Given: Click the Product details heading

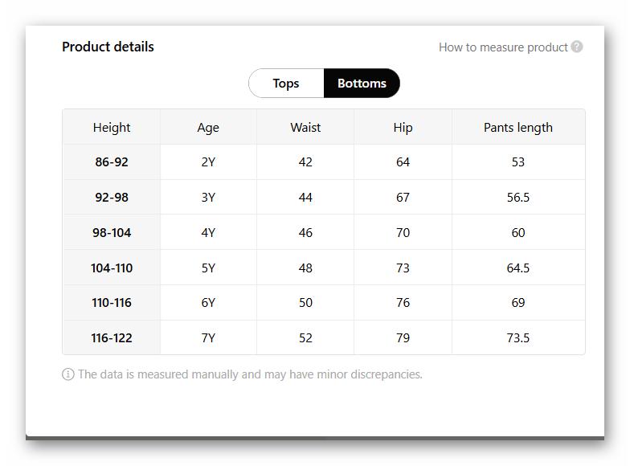Looking at the screenshot, I should 108,47.
